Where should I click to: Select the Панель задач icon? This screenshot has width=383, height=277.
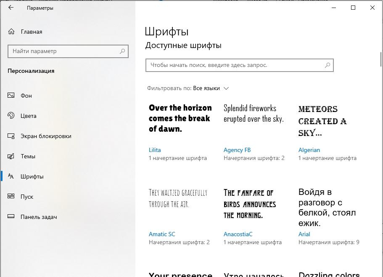[11, 216]
